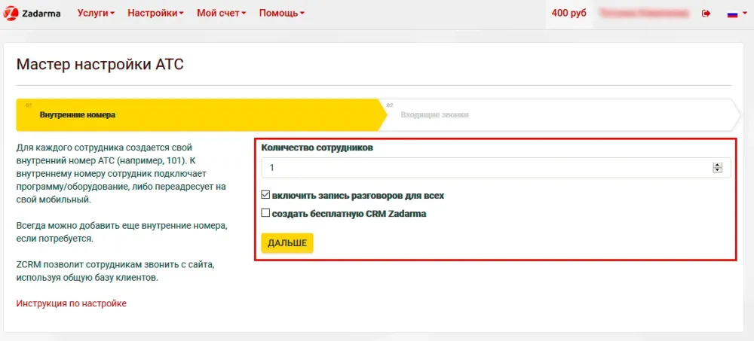Screen dimensions: 754x341
Task: Click the включить запись разговоров для всех label
Action: (x=357, y=196)
